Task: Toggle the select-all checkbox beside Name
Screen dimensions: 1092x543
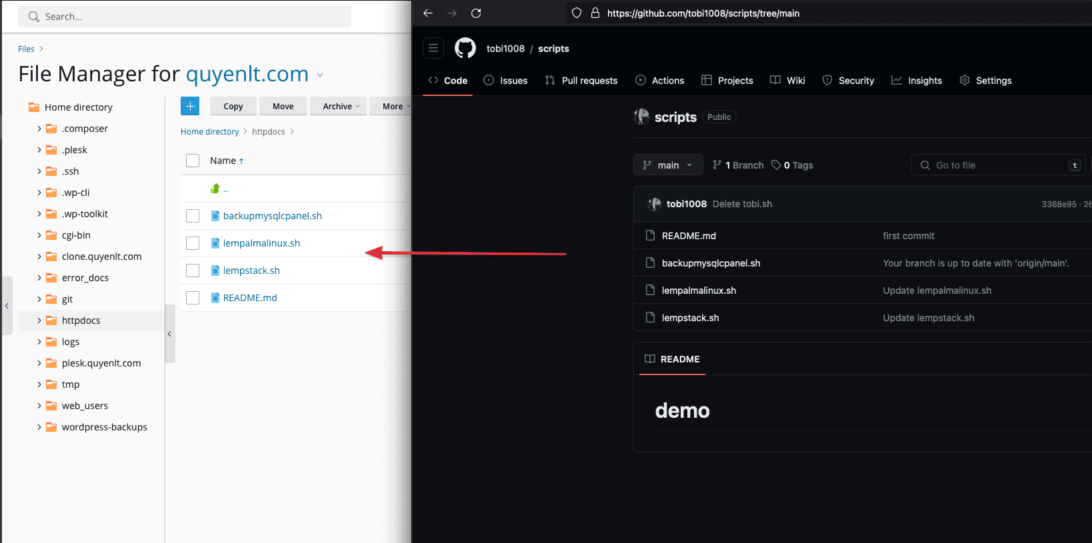Action: 193,161
